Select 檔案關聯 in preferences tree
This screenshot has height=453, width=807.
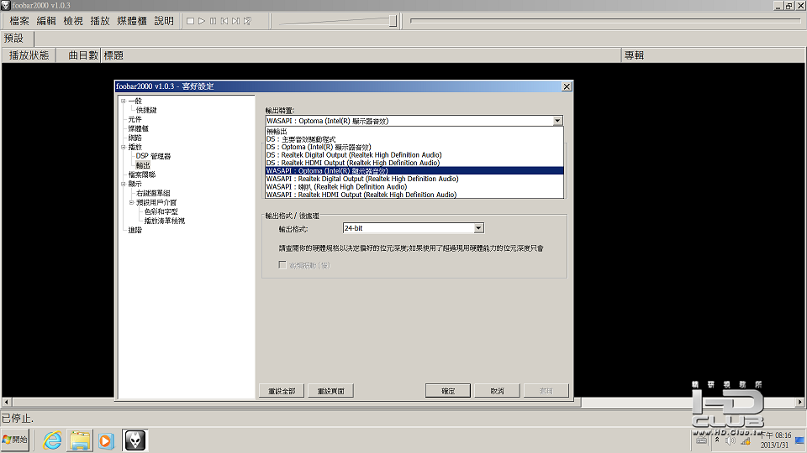[x=141, y=174]
